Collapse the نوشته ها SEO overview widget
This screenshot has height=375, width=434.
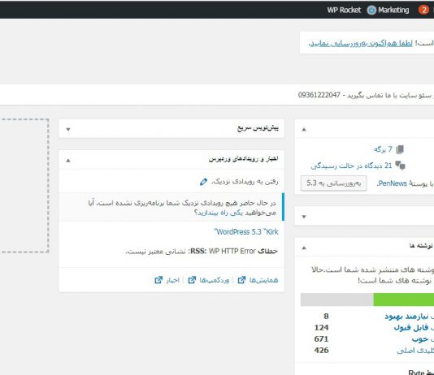pos(304,248)
